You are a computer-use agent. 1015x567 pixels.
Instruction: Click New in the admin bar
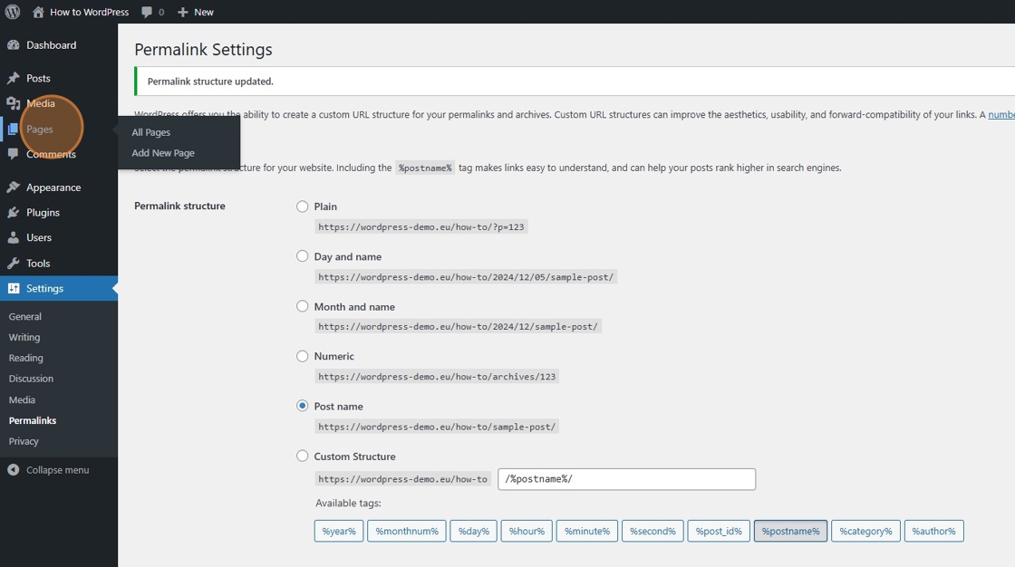204,12
